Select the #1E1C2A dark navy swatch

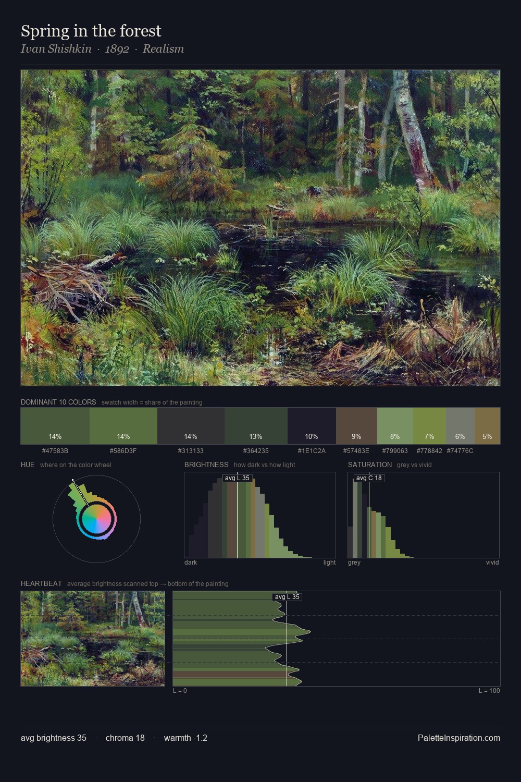[312, 426]
